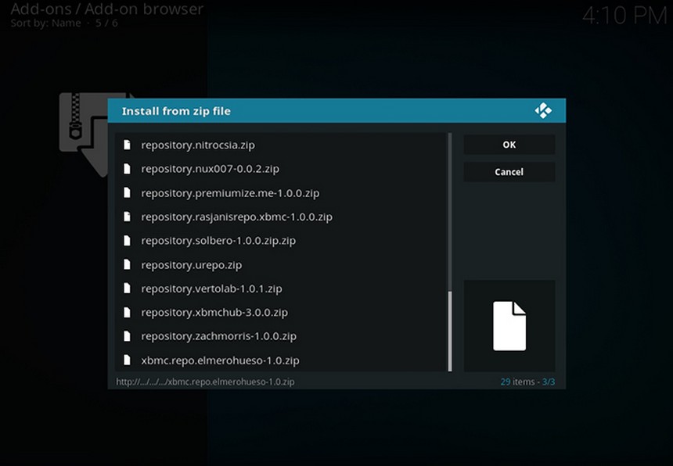Select repository.premiumize.me-1.0.0.zip file
This screenshot has height=466, width=673.
click(x=282, y=193)
